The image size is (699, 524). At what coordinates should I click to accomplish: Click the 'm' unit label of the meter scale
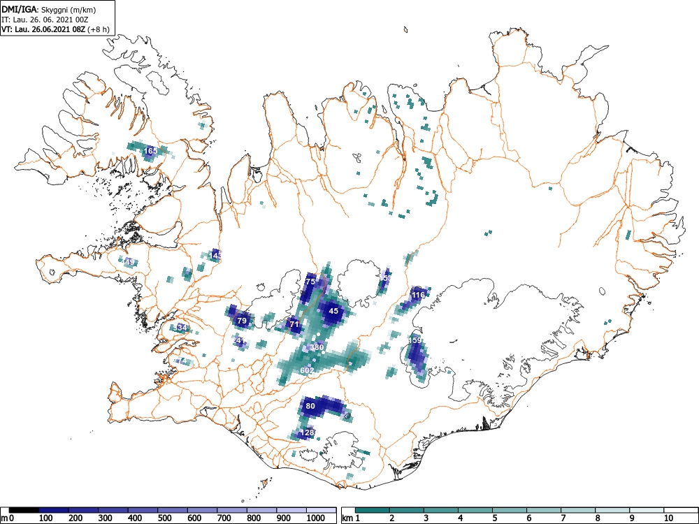[4, 518]
